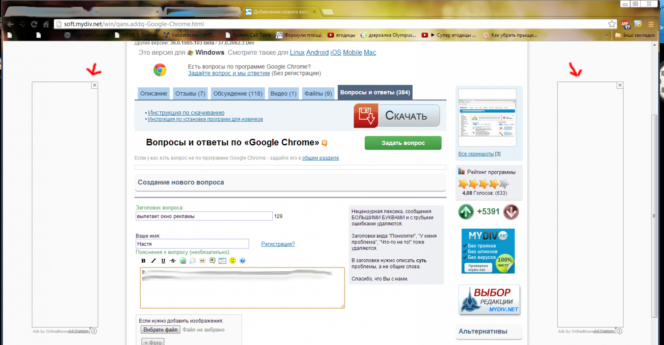
Task: Click the + Фото button
Action: tap(153, 342)
